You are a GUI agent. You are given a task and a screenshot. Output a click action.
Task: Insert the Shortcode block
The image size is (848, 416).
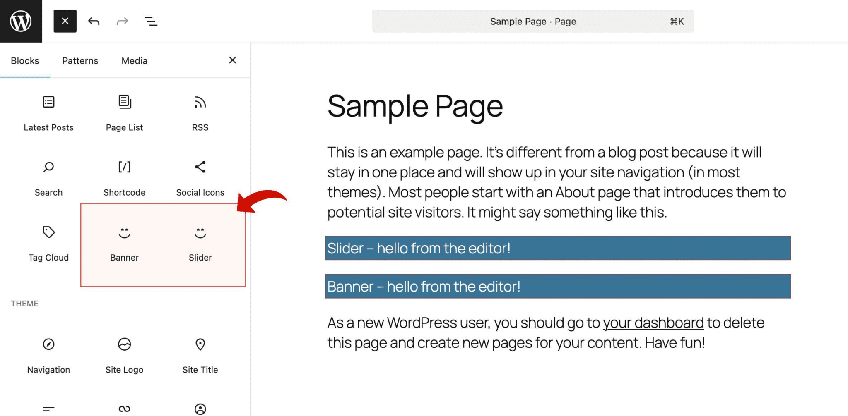124,178
